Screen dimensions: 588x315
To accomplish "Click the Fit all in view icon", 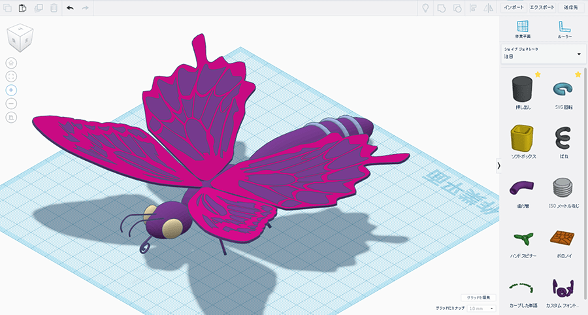I will point(11,76).
